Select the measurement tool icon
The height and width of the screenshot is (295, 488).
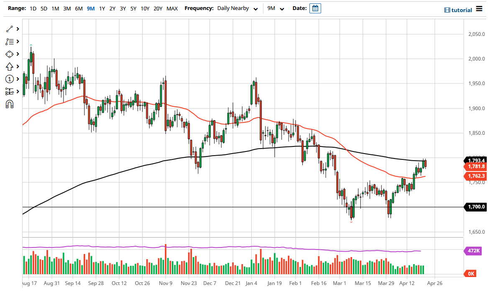pyautogui.click(x=9, y=92)
